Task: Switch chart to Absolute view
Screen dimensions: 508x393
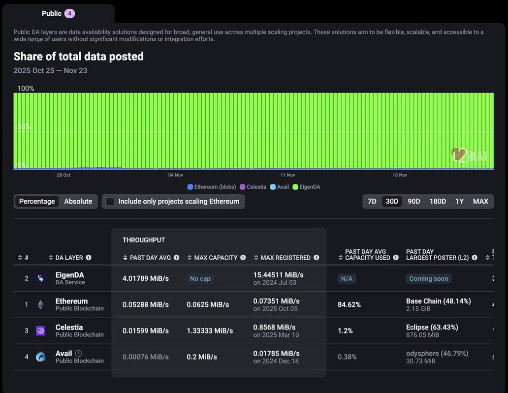Action: coord(78,201)
